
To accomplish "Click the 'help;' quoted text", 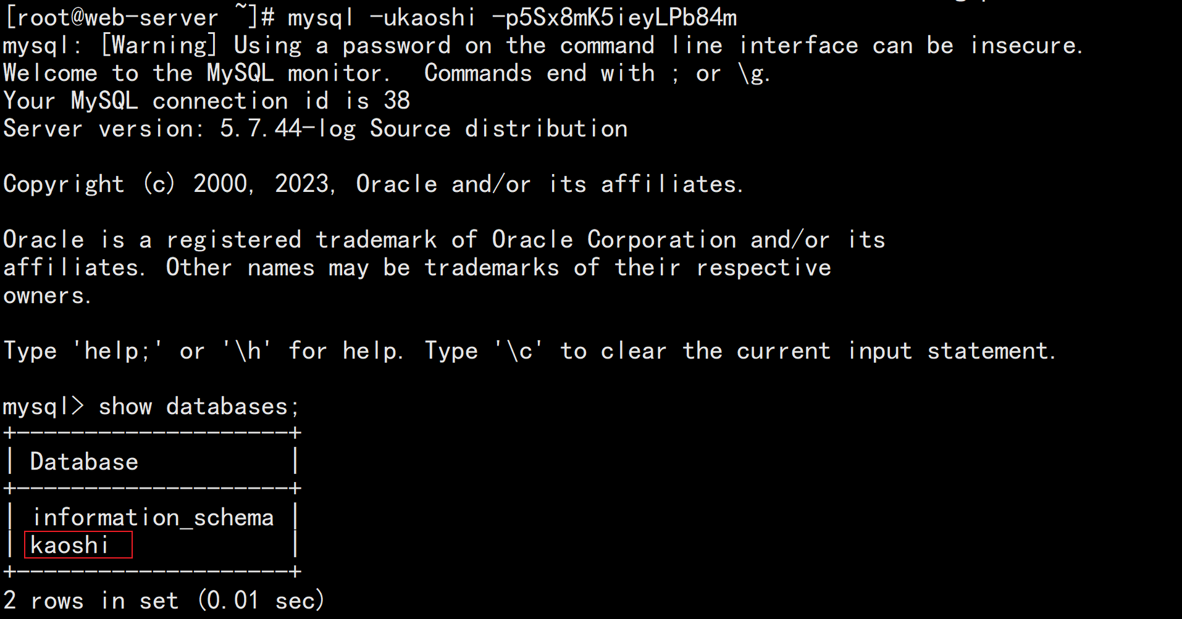I will point(117,351).
